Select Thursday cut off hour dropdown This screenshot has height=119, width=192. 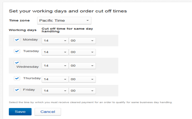point(55,79)
